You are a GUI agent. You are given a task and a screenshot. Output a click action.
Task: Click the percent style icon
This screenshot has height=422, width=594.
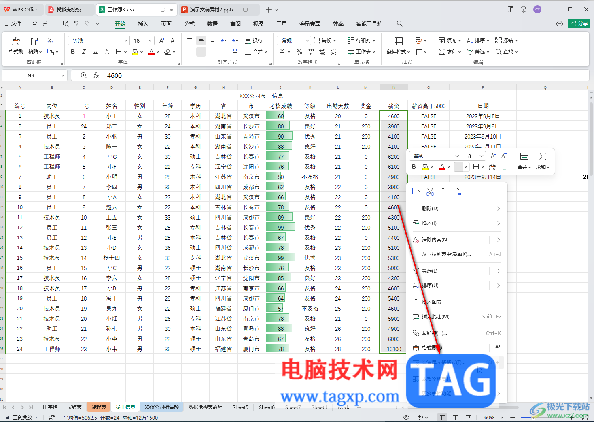[x=299, y=52]
